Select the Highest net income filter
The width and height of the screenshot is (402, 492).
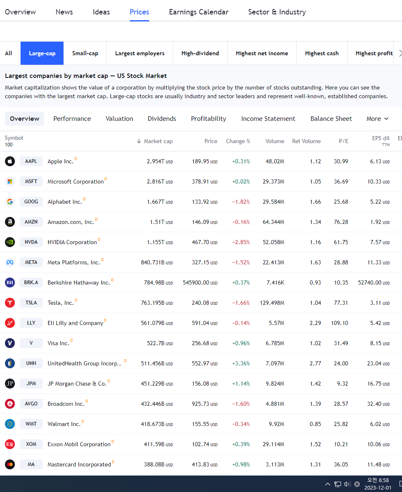coord(262,53)
